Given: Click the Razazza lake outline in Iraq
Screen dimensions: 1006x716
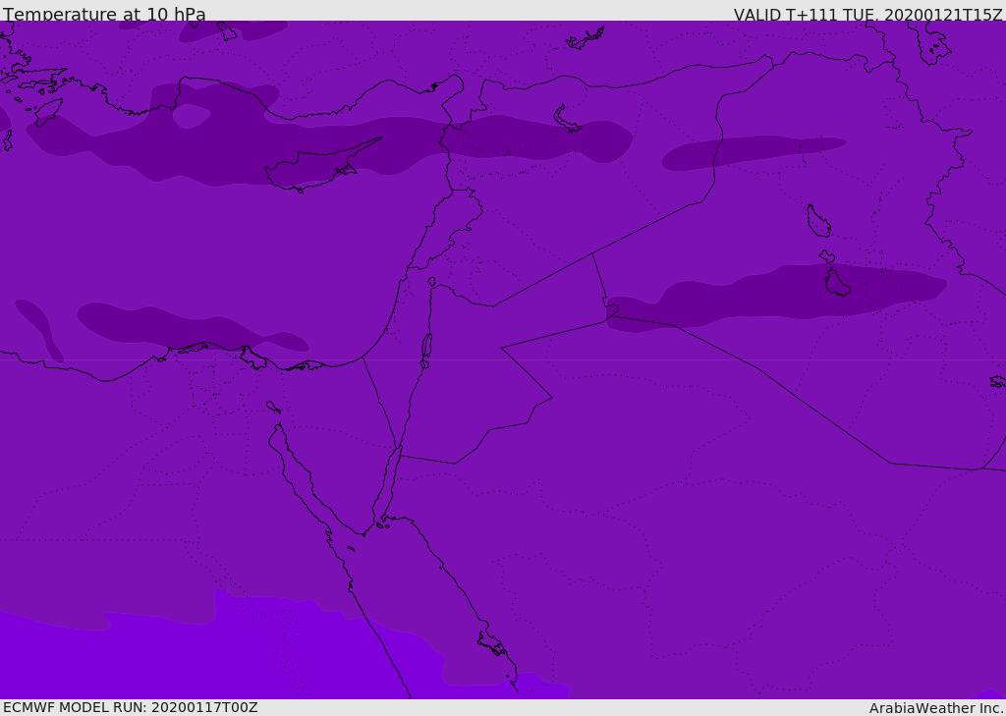Looking at the screenshot, I should 836,283.
